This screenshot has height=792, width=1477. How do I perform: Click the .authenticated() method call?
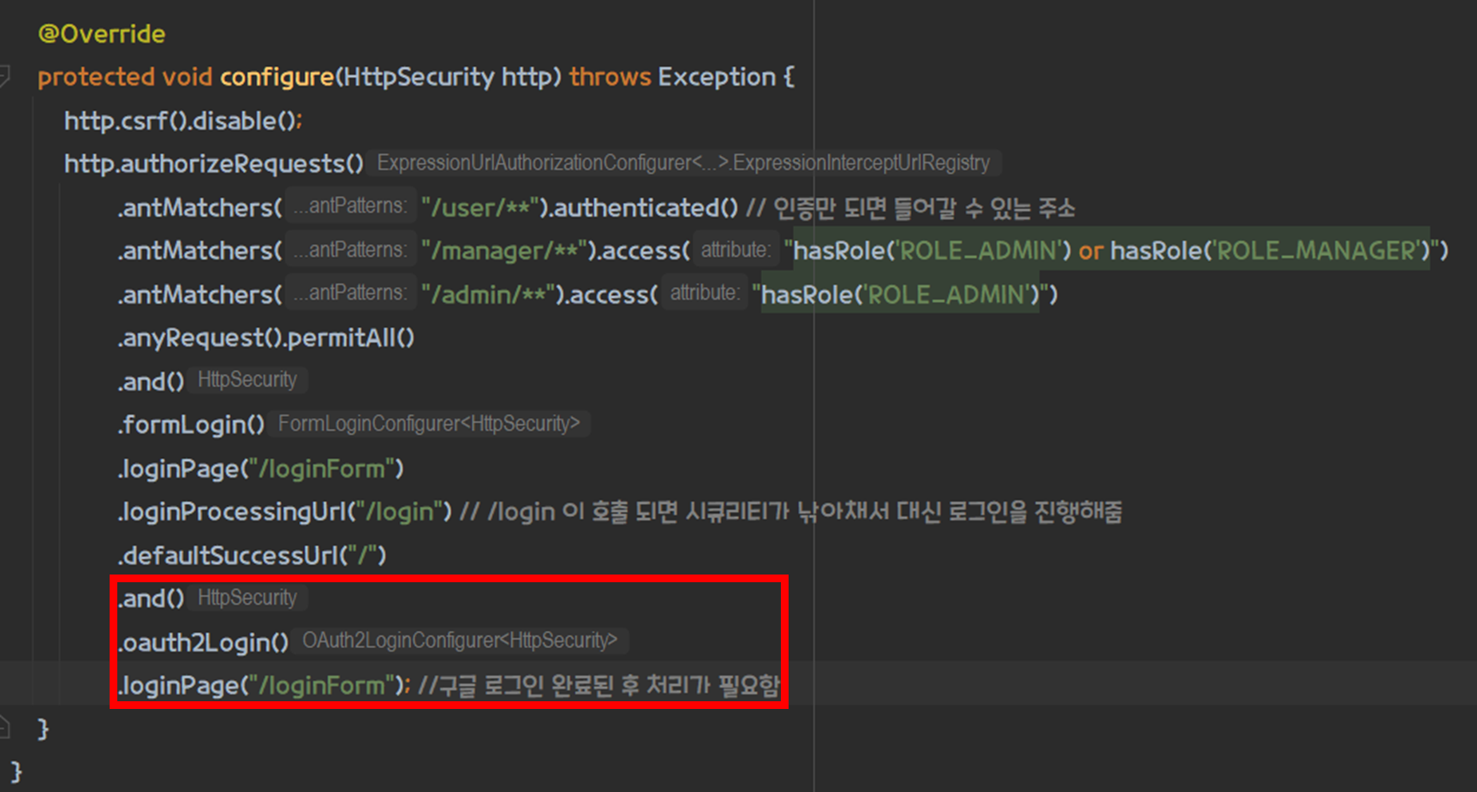pos(643,207)
